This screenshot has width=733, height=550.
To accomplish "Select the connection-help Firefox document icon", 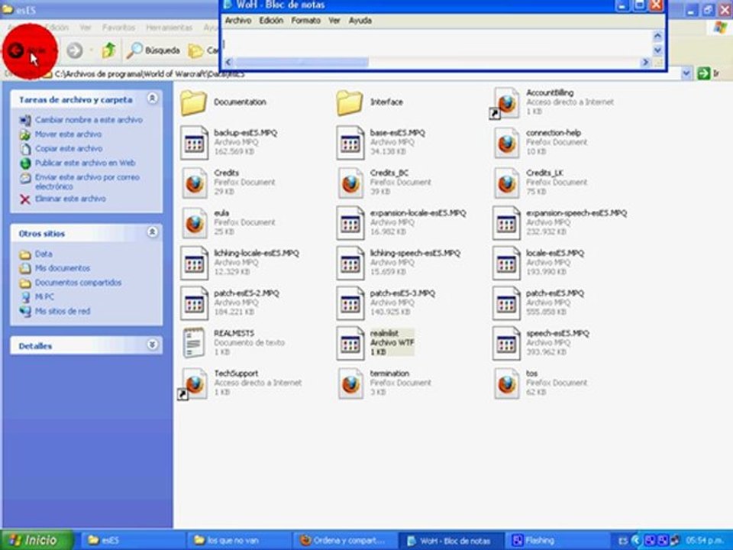I will (507, 143).
